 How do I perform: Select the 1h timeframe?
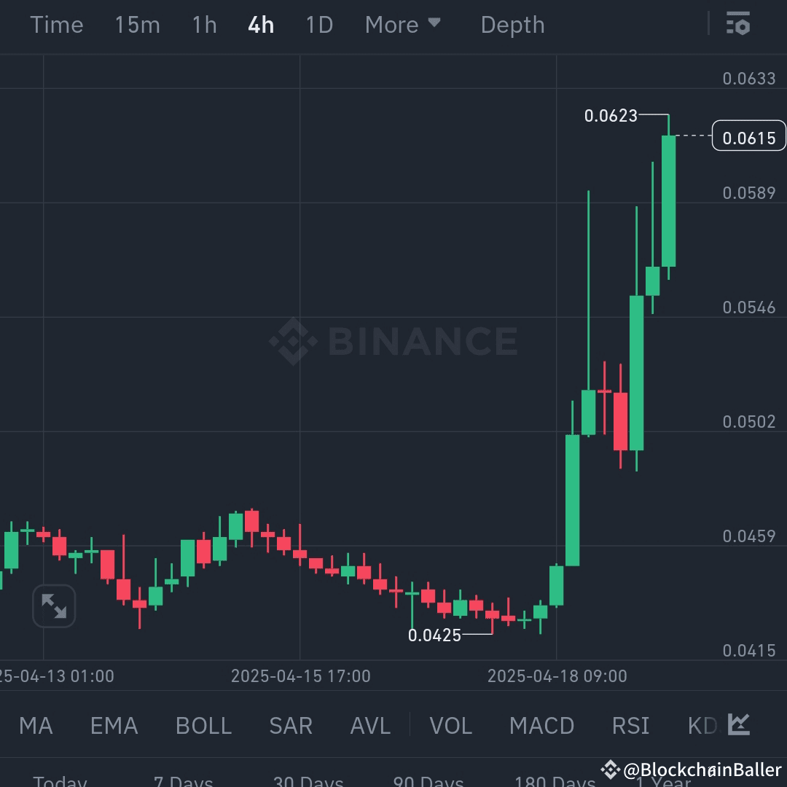tap(203, 24)
